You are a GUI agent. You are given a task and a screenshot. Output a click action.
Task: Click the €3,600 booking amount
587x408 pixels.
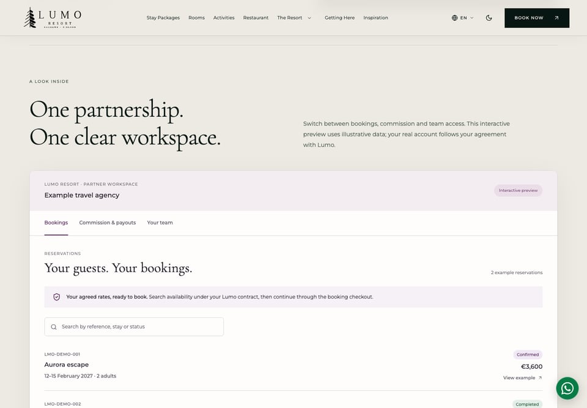pyautogui.click(x=531, y=366)
